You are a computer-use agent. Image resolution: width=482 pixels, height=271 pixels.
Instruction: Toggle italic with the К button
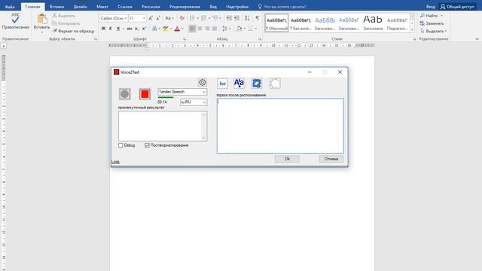(x=111, y=29)
